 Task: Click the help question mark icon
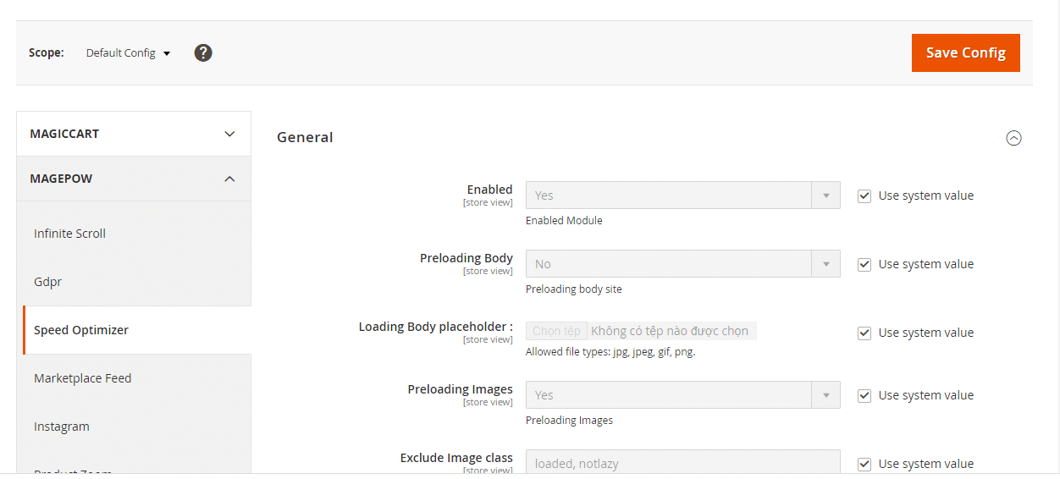coord(203,53)
